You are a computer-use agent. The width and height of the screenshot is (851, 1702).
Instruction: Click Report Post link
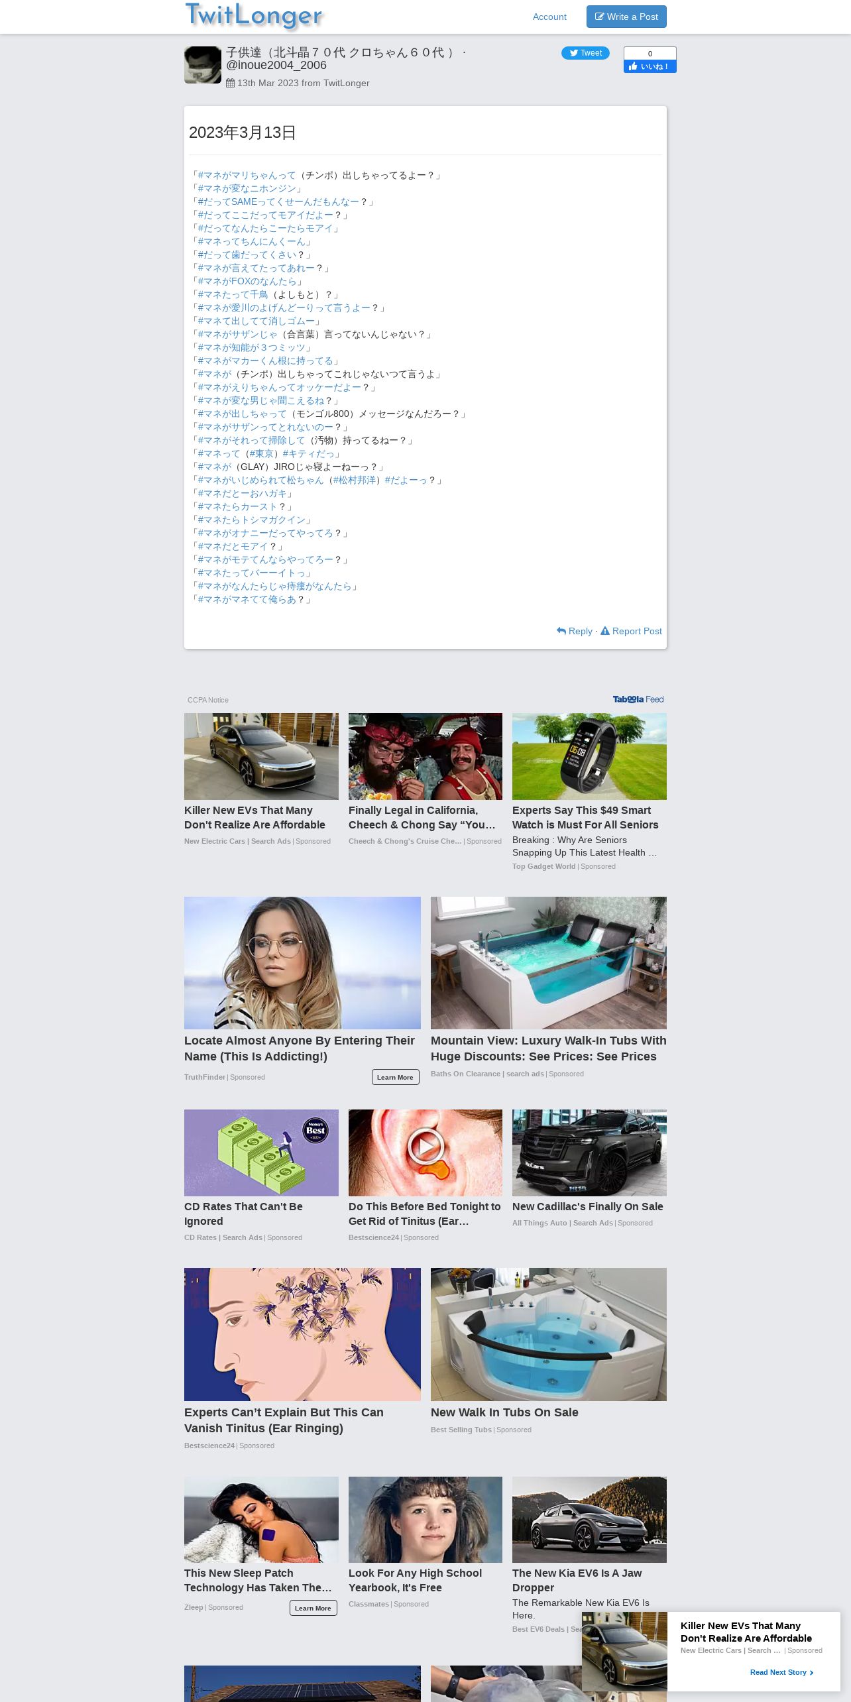click(x=631, y=631)
